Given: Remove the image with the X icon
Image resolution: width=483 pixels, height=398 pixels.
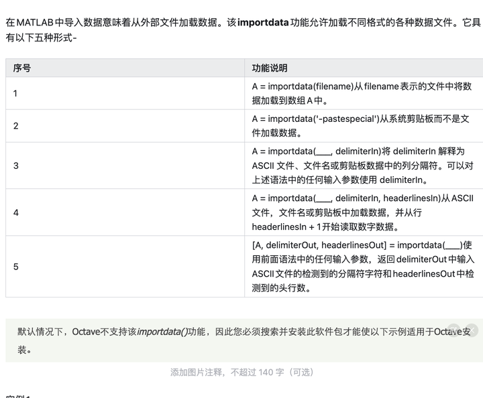Looking at the screenshot, I should click(472, 330).
